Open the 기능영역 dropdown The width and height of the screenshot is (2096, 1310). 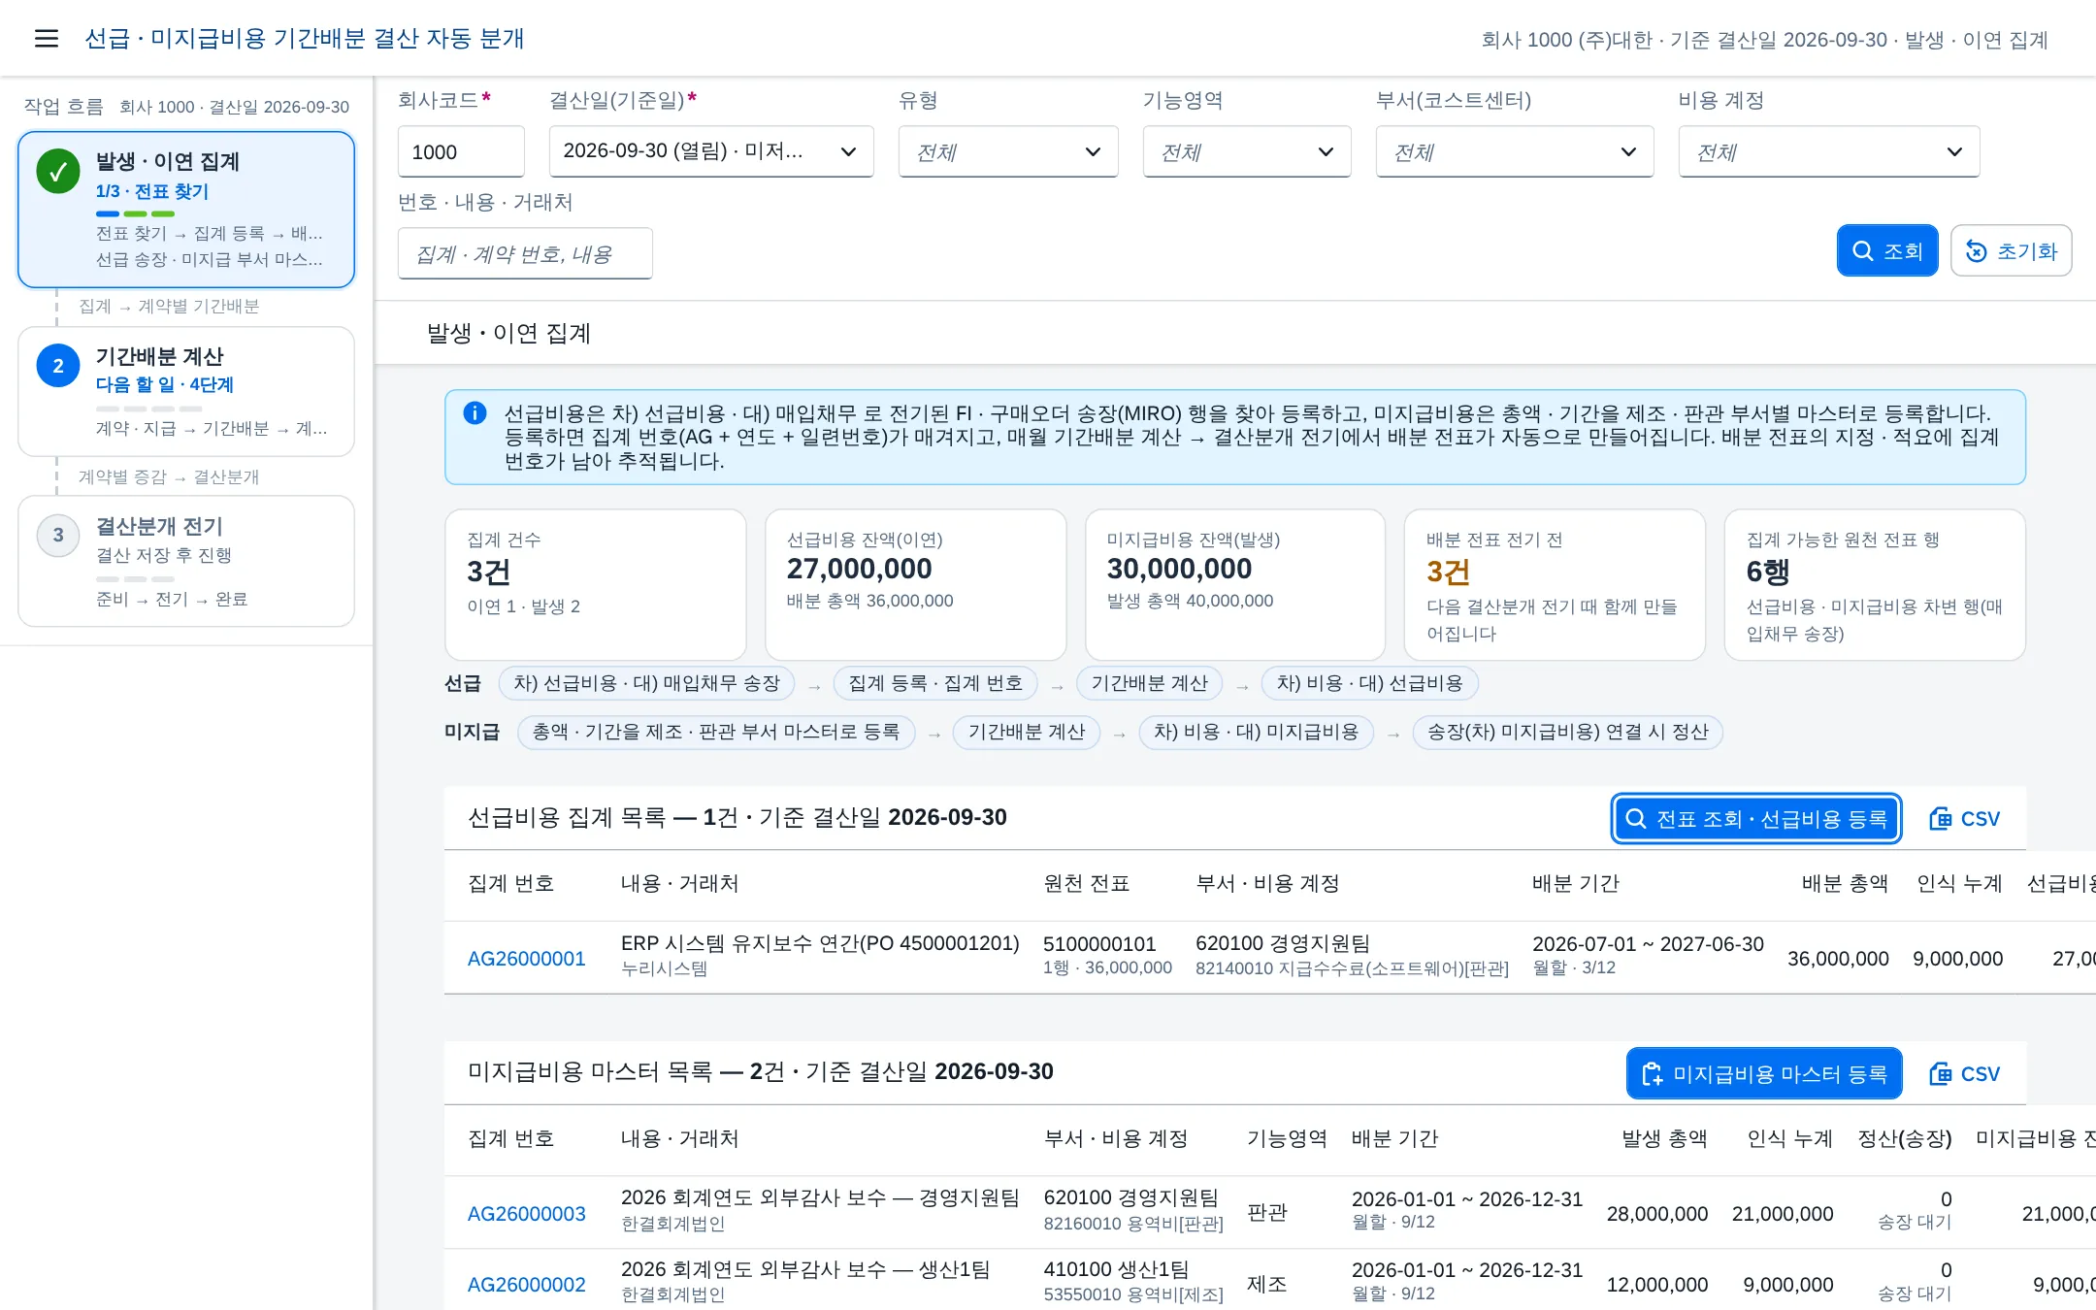click(x=1247, y=151)
